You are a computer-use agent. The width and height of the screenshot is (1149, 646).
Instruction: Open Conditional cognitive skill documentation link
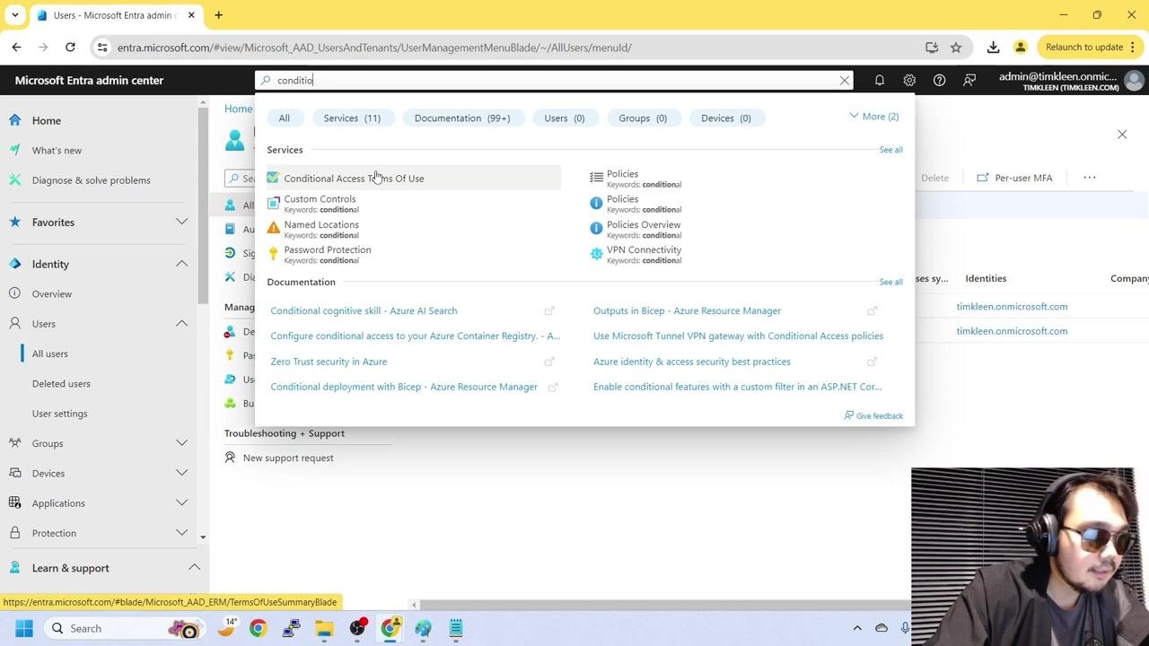click(x=364, y=310)
